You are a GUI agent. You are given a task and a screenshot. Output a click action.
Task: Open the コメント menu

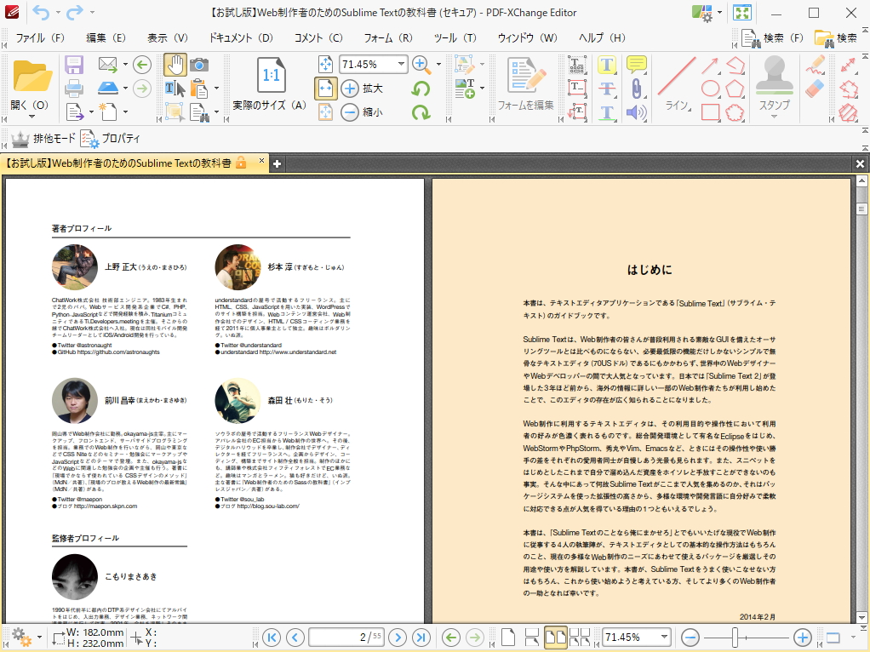(x=318, y=37)
